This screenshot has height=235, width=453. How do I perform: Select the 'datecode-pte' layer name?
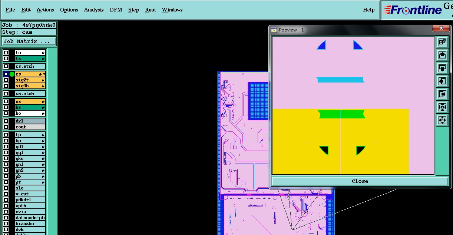(30, 218)
